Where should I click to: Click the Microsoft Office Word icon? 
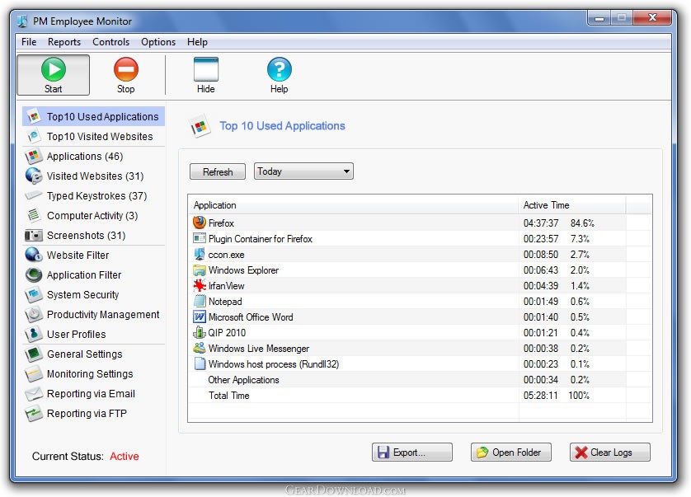[x=200, y=316]
